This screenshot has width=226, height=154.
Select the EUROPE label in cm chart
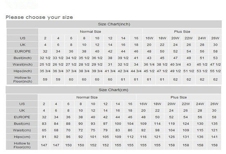tap(22, 117)
